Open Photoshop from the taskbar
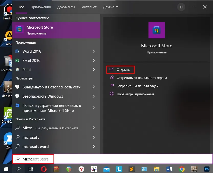213x173 pixels. click(207, 169)
